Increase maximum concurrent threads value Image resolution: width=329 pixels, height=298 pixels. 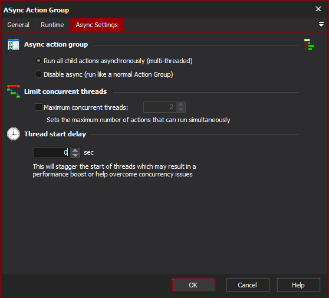pos(180,104)
